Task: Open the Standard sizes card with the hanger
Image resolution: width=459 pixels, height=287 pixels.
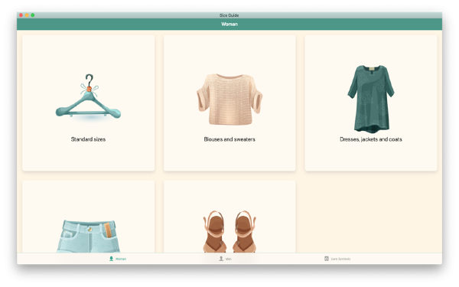Action: point(88,103)
